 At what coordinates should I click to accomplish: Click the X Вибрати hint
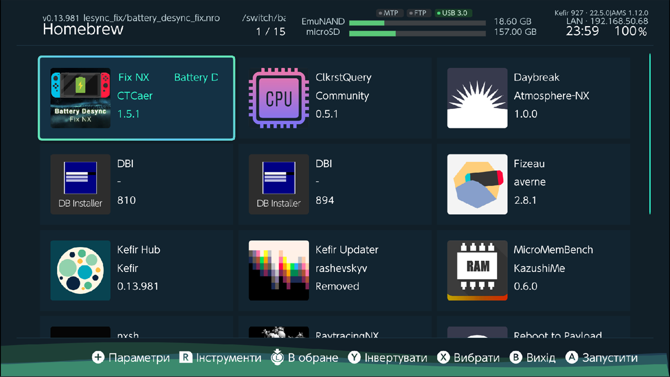point(468,358)
